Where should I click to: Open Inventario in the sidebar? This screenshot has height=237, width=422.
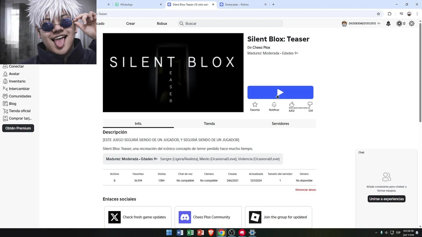17,81
